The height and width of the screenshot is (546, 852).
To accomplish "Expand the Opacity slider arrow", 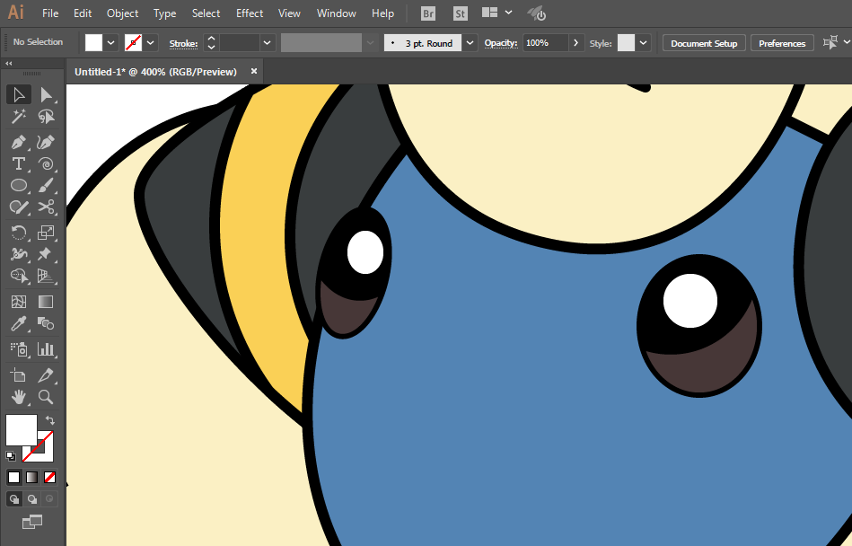I will (576, 43).
